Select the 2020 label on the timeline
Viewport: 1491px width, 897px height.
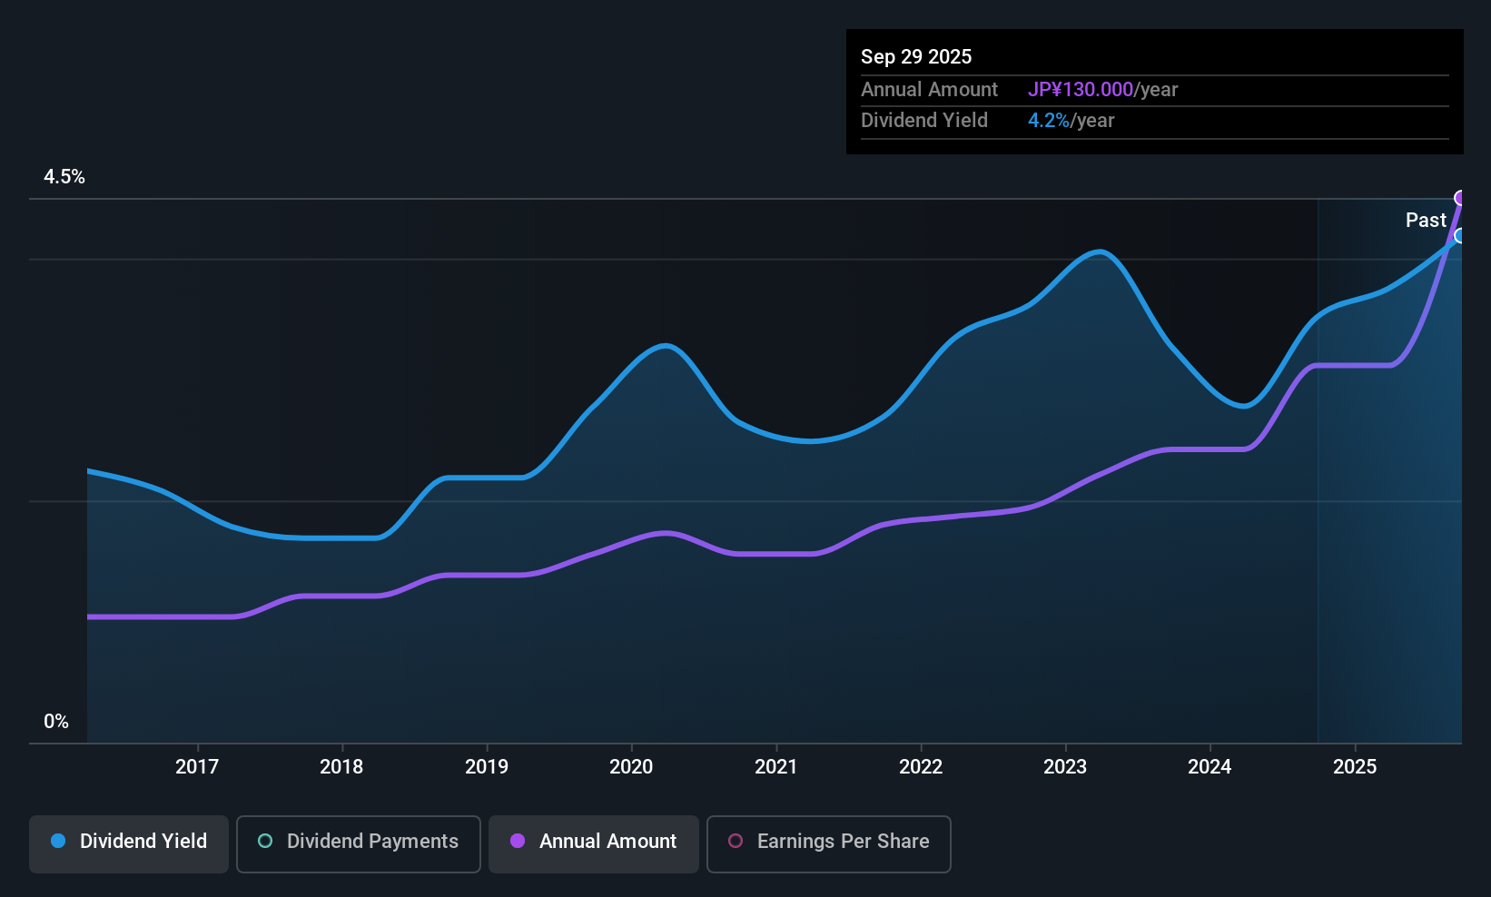[x=631, y=766]
